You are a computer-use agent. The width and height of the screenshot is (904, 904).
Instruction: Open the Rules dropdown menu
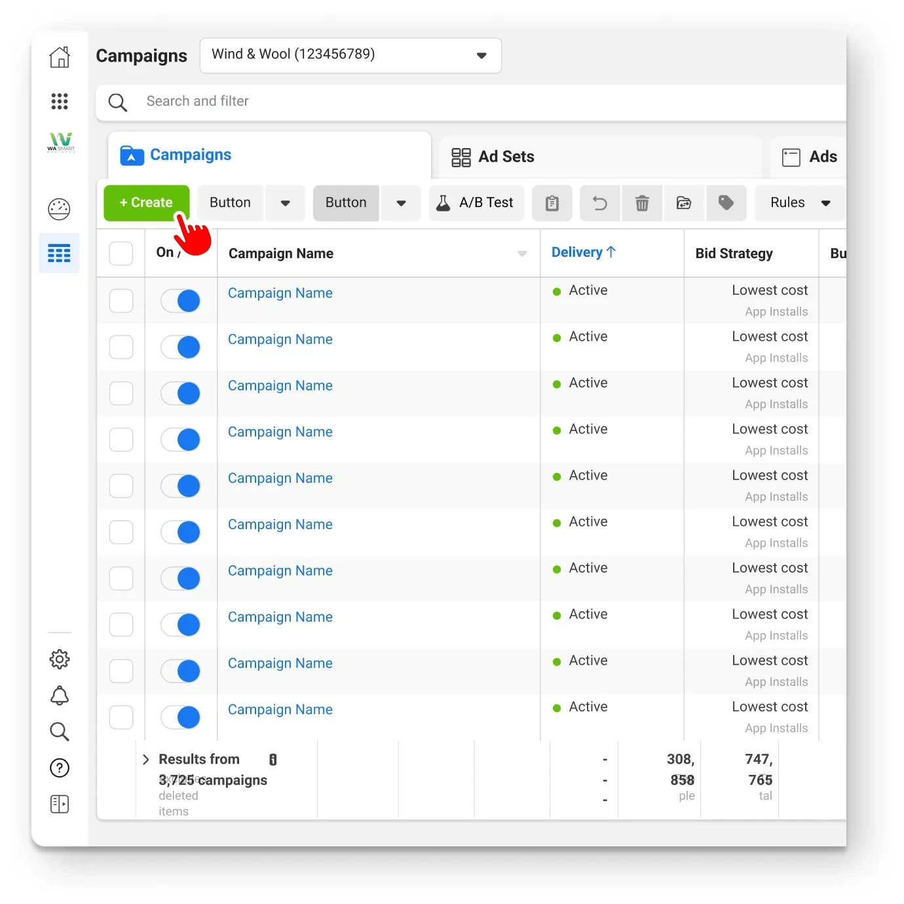pos(800,203)
